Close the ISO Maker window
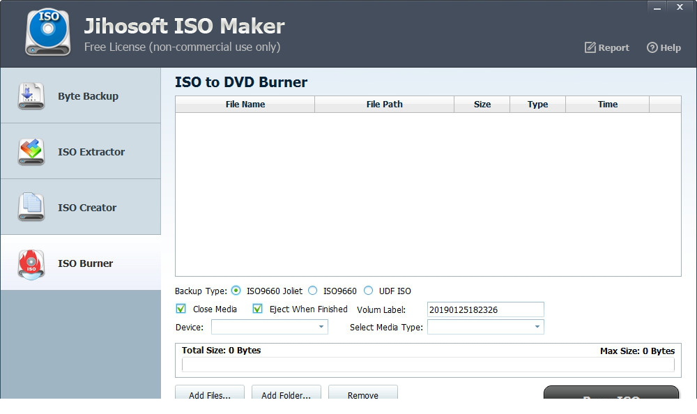Screen dimensions: 697x414 click(x=680, y=7)
